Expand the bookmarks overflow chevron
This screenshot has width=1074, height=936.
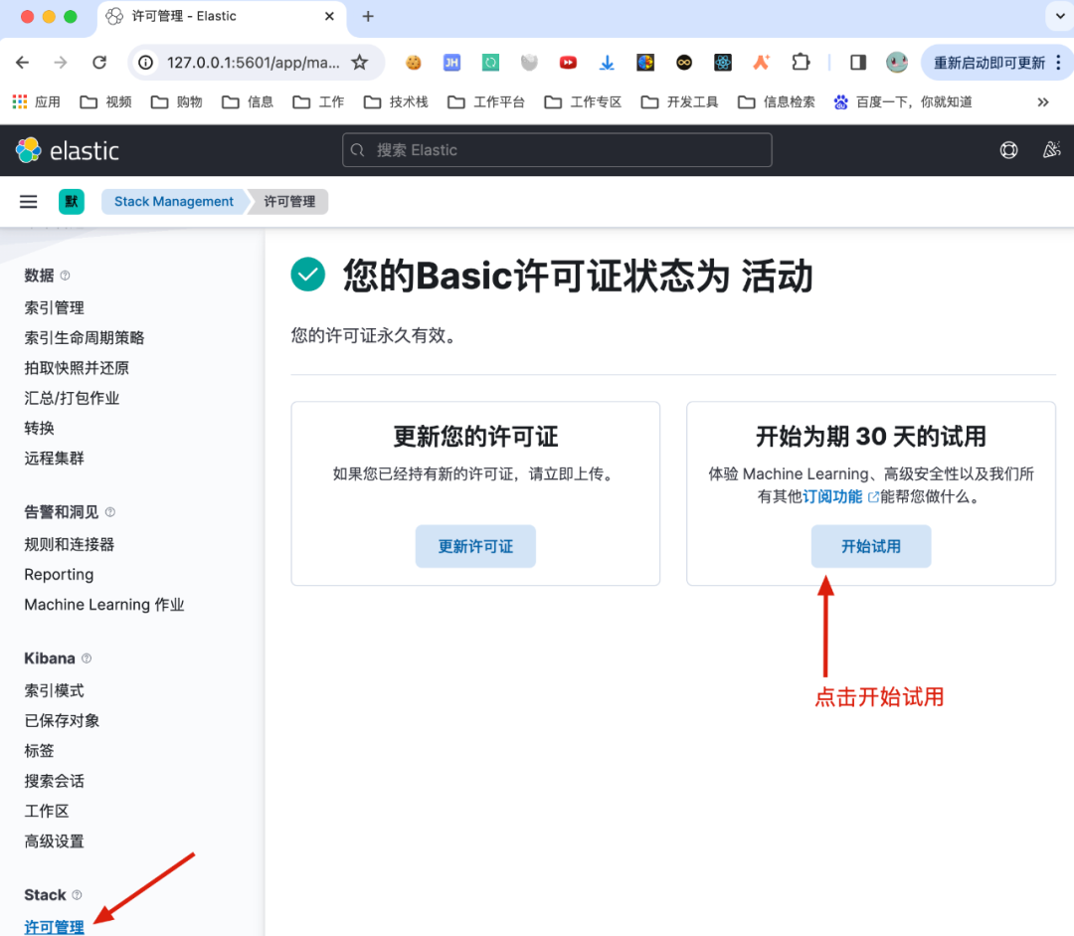point(1042,100)
